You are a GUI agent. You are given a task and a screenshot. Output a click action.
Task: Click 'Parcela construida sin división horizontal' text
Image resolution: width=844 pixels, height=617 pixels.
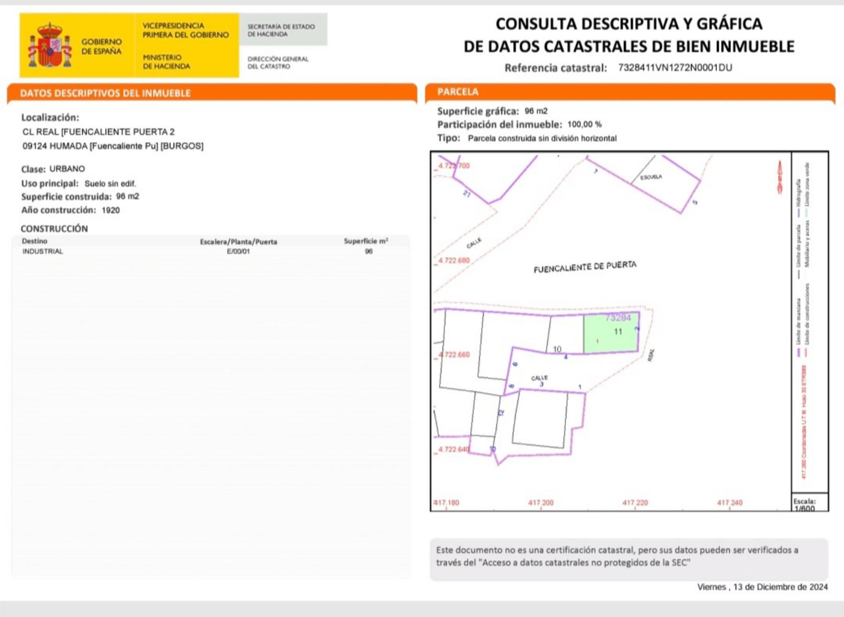(x=542, y=139)
